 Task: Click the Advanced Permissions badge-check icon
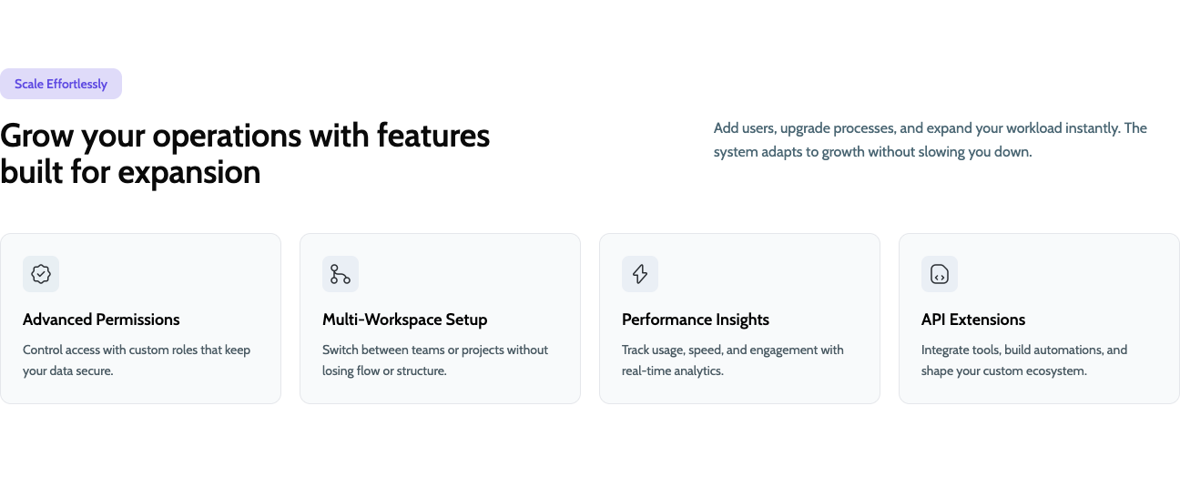[41, 274]
